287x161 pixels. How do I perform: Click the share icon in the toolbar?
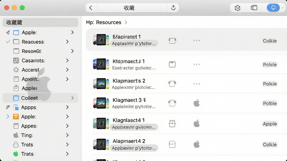pos(173,8)
